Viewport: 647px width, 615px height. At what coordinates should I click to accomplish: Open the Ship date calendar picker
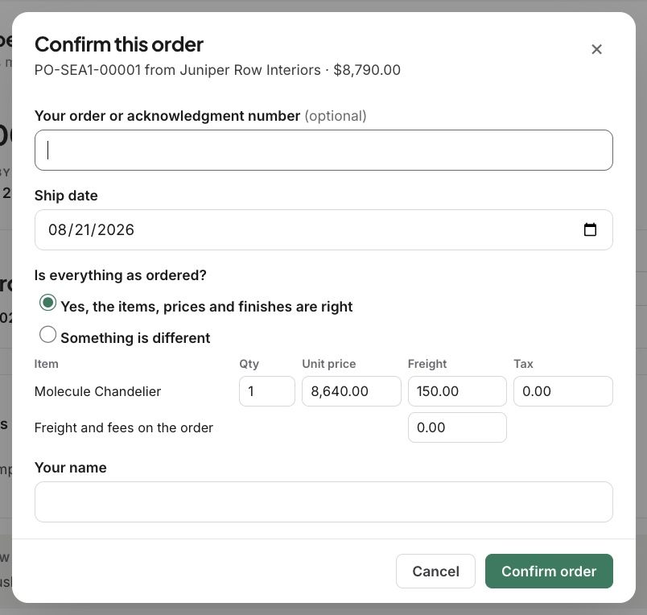[x=590, y=229]
